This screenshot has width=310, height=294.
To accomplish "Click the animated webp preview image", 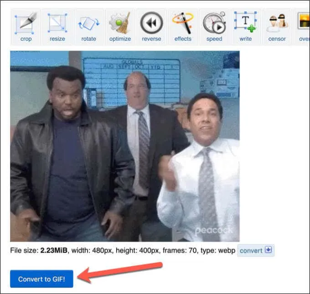I will point(125,146).
